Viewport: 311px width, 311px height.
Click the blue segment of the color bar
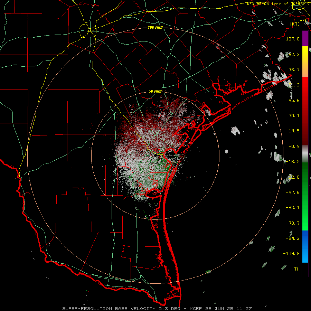[x=305, y=246]
